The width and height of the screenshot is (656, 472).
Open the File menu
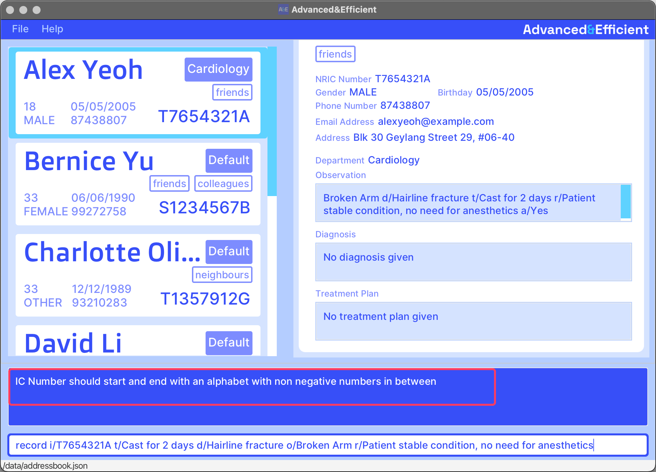(20, 29)
